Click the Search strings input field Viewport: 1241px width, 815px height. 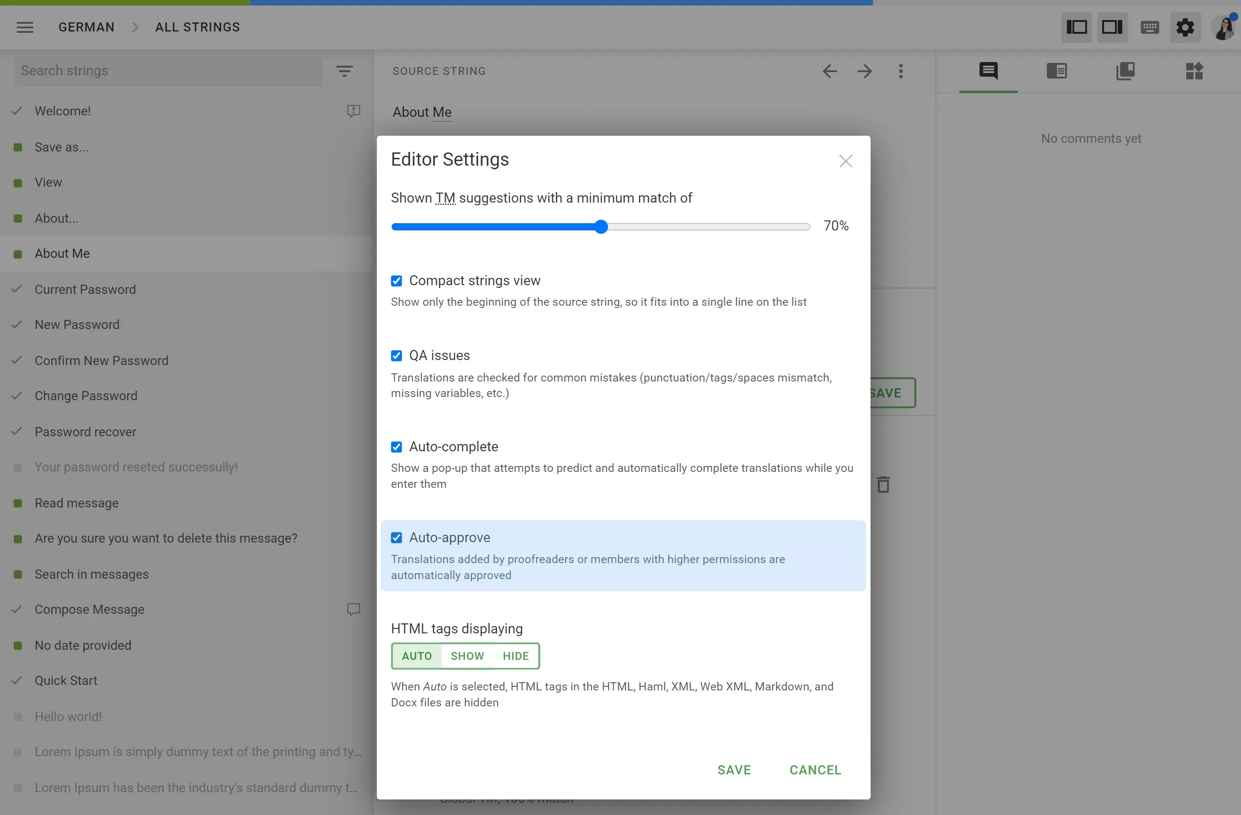[168, 70]
